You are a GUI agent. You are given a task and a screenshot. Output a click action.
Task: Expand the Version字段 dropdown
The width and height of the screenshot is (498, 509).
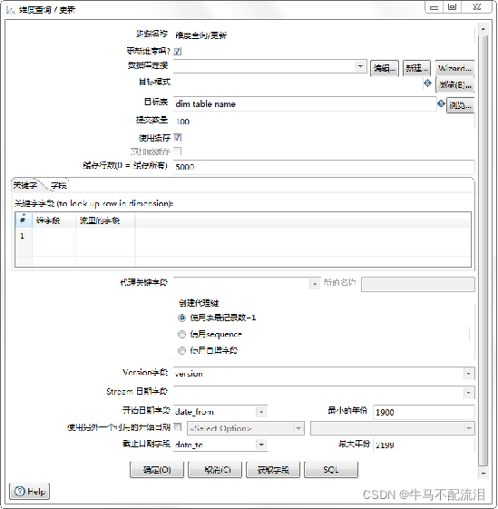pos(468,374)
